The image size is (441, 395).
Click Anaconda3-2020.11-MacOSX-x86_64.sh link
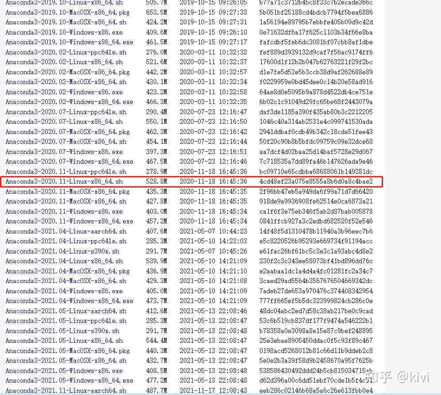pyautogui.click(x=66, y=201)
